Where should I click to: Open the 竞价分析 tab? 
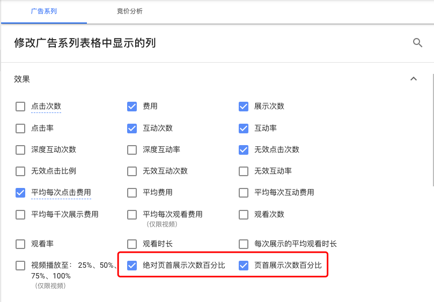pos(130,11)
